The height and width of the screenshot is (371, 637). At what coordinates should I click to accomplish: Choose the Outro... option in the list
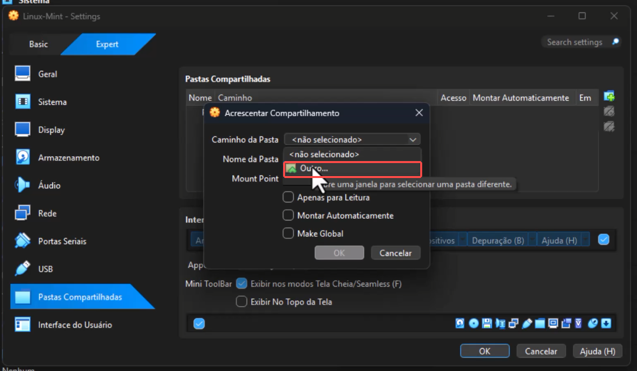tap(352, 170)
